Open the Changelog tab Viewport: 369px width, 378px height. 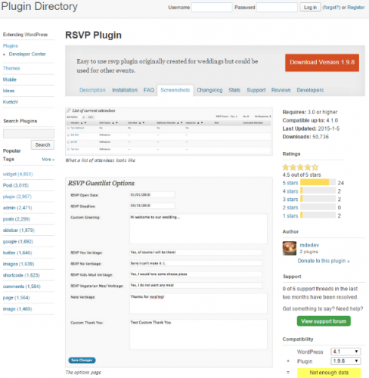point(209,90)
